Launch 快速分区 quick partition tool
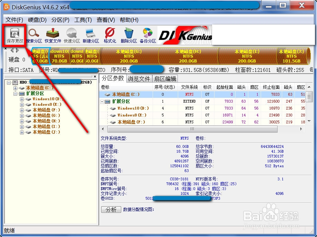The height and width of the screenshot is (237, 317). click(x=72, y=35)
